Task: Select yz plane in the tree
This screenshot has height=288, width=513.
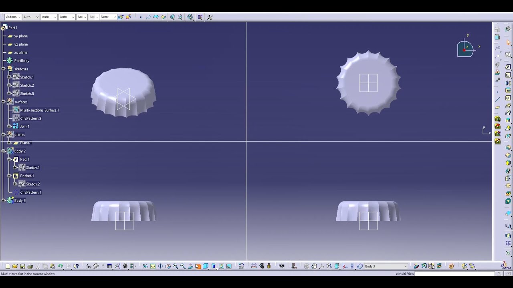Action: coord(21,44)
